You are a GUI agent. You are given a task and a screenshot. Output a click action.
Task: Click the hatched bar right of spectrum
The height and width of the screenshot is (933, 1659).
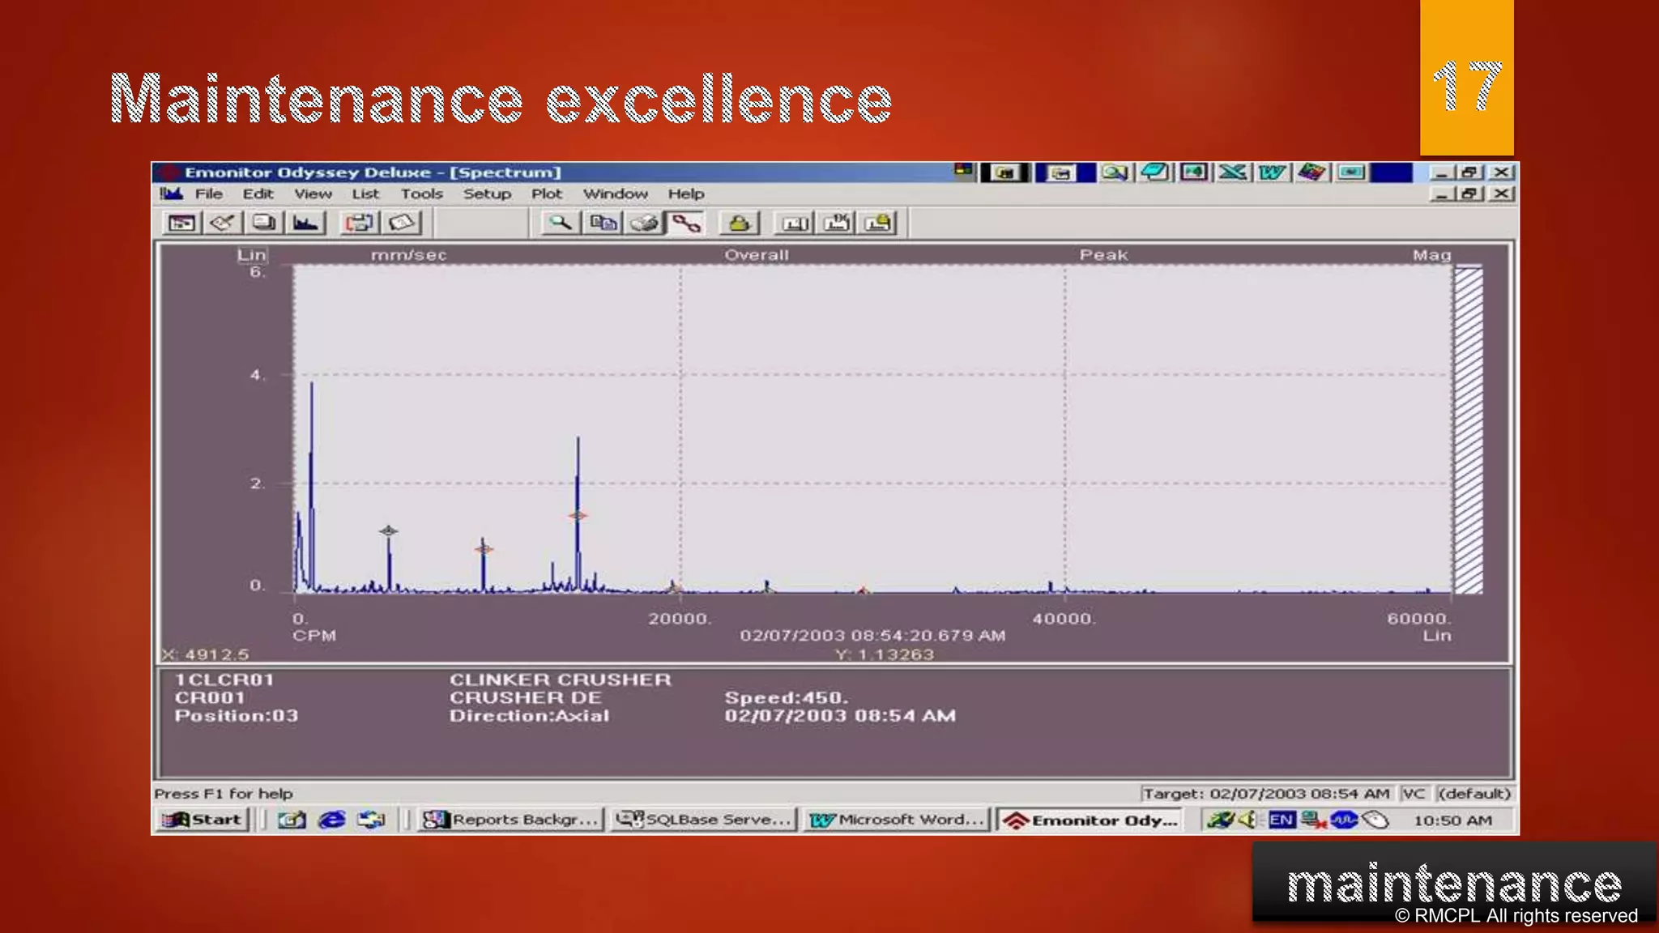[x=1468, y=430]
